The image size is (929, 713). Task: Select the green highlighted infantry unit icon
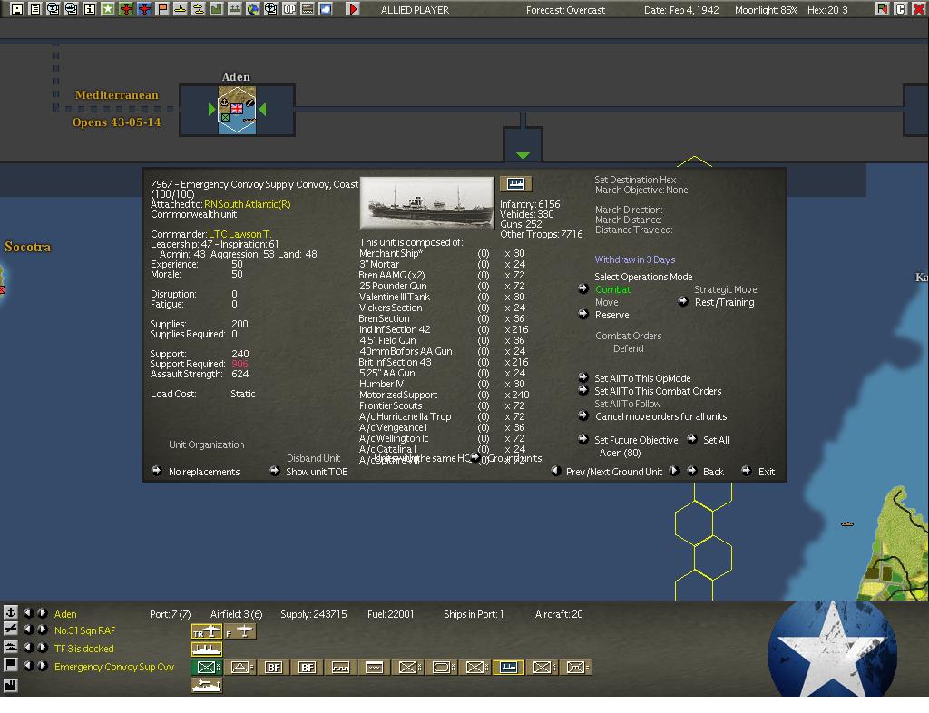pyautogui.click(x=206, y=668)
